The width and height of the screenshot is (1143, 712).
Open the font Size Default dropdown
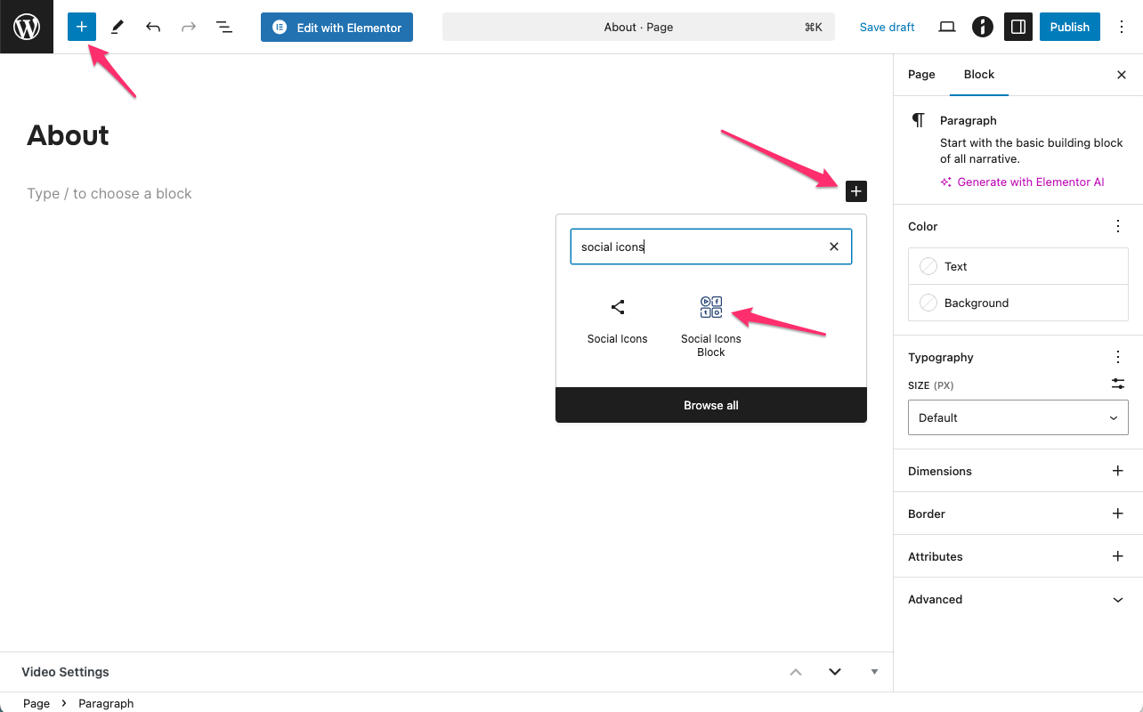(x=1017, y=417)
